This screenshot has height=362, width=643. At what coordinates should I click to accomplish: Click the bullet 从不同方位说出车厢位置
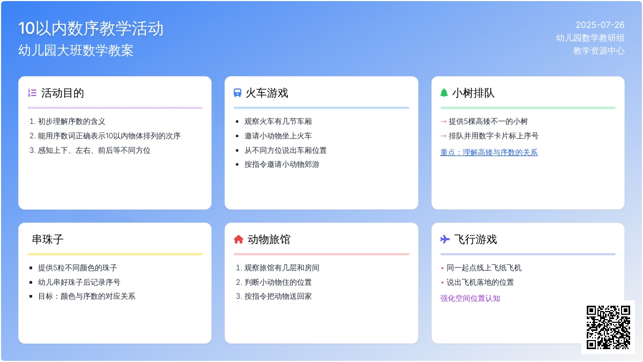coord(286,150)
